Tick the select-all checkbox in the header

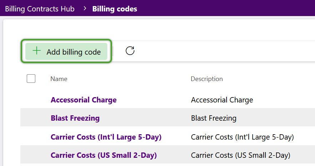coord(31,79)
